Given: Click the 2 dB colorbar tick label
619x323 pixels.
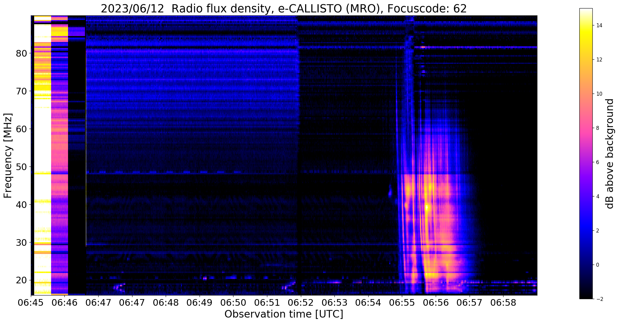Looking at the screenshot, I should point(597,231).
